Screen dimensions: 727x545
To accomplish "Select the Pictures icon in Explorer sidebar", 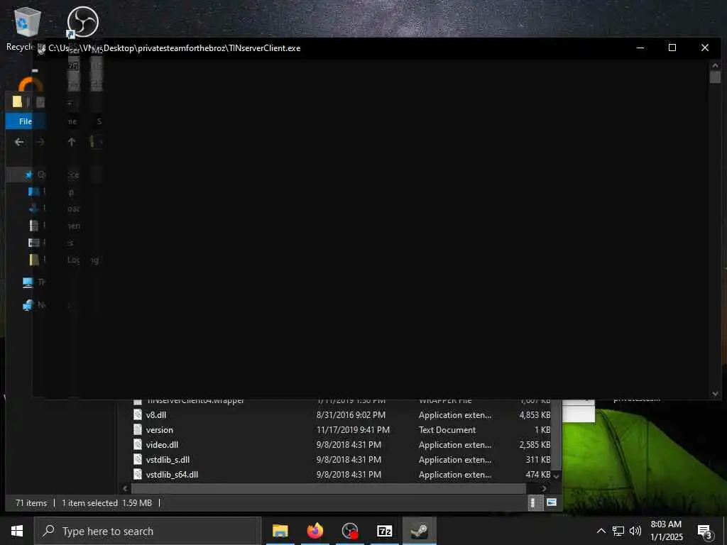I will click(34, 243).
